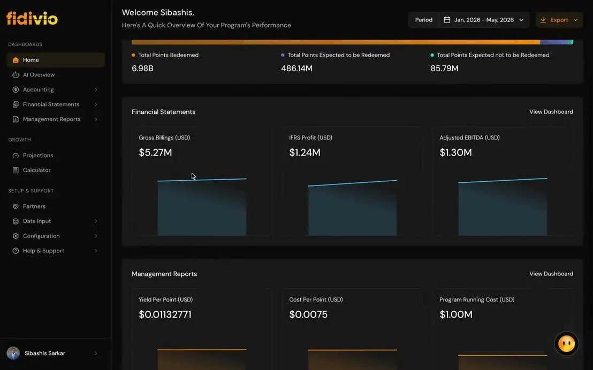Click View Dashboard for Financial Statements
Viewport: 593px width, 370px height.
[x=551, y=112]
